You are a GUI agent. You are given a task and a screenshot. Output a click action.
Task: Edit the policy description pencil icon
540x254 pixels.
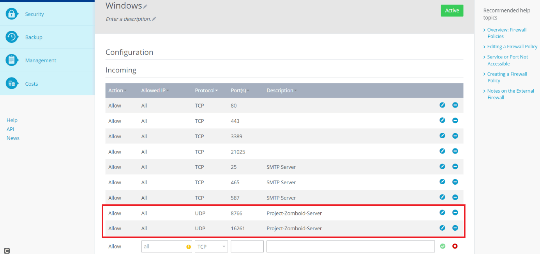[154, 19]
